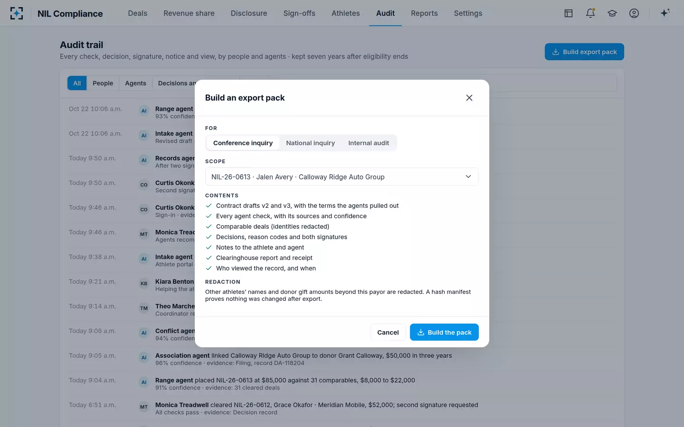This screenshot has height=427, width=684.
Task: Open the Audit nav tab
Action: [385, 13]
